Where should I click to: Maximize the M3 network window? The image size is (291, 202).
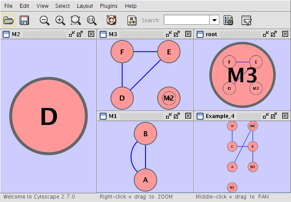pyautogui.click(x=177, y=34)
